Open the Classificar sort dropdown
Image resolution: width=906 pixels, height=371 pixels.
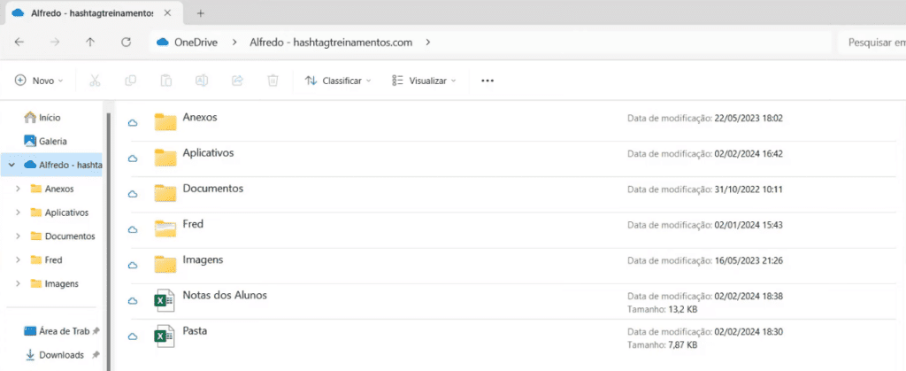pyautogui.click(x=338, y=81)
